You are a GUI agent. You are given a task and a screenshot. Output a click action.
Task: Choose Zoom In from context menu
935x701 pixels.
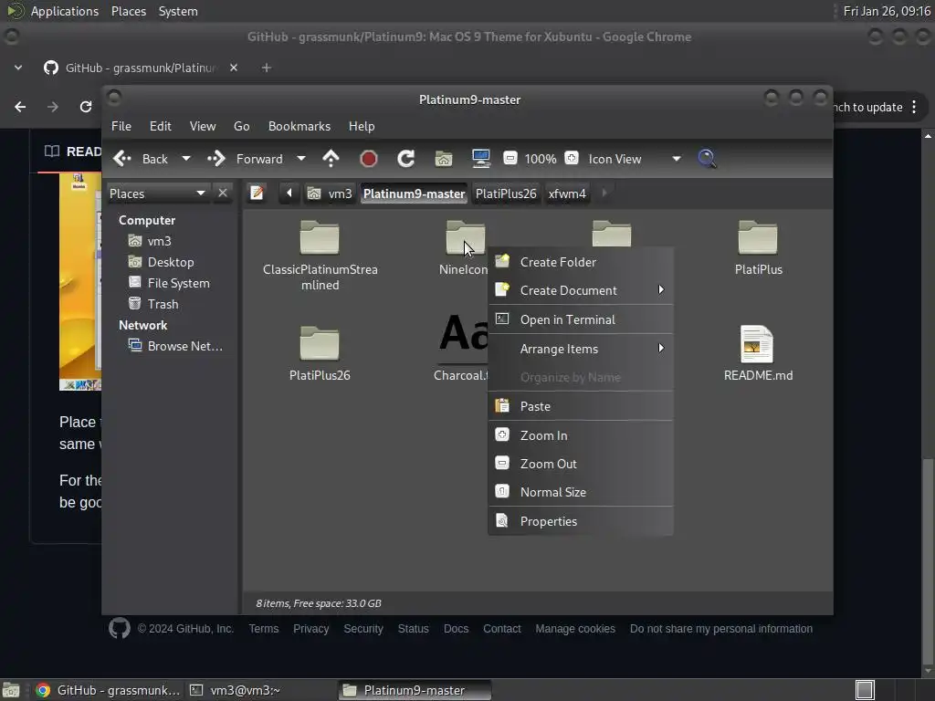click(x=581, y=435)
